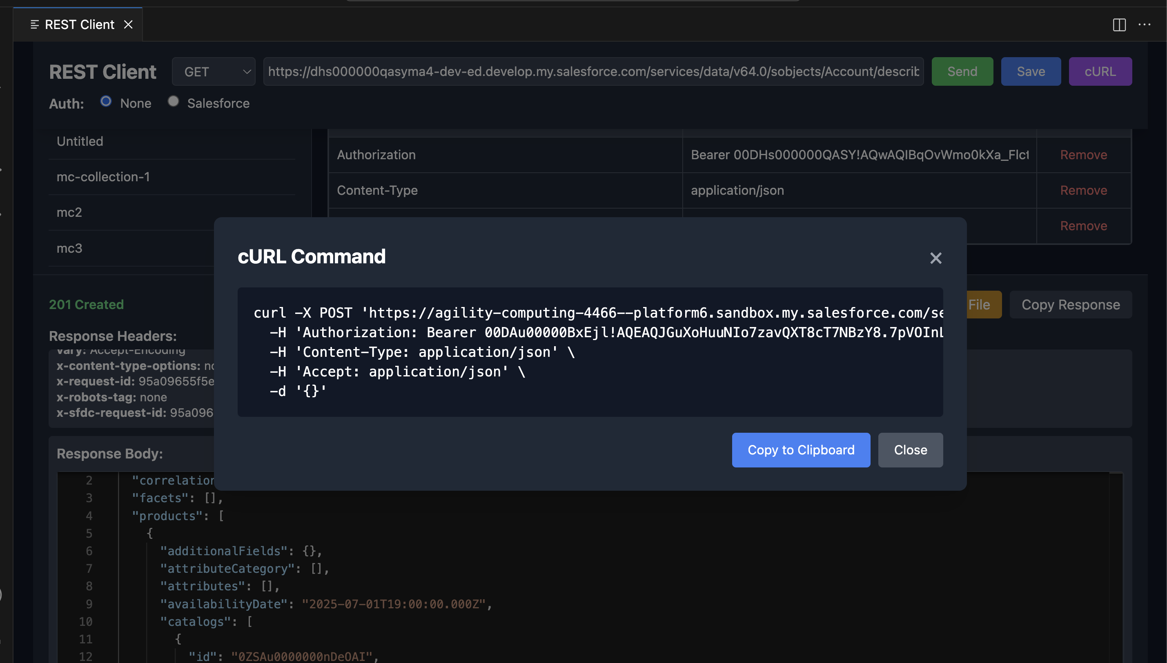Close the REST Client tab
The height and width of the screenshot is (663, 1167).
[128, 24]
